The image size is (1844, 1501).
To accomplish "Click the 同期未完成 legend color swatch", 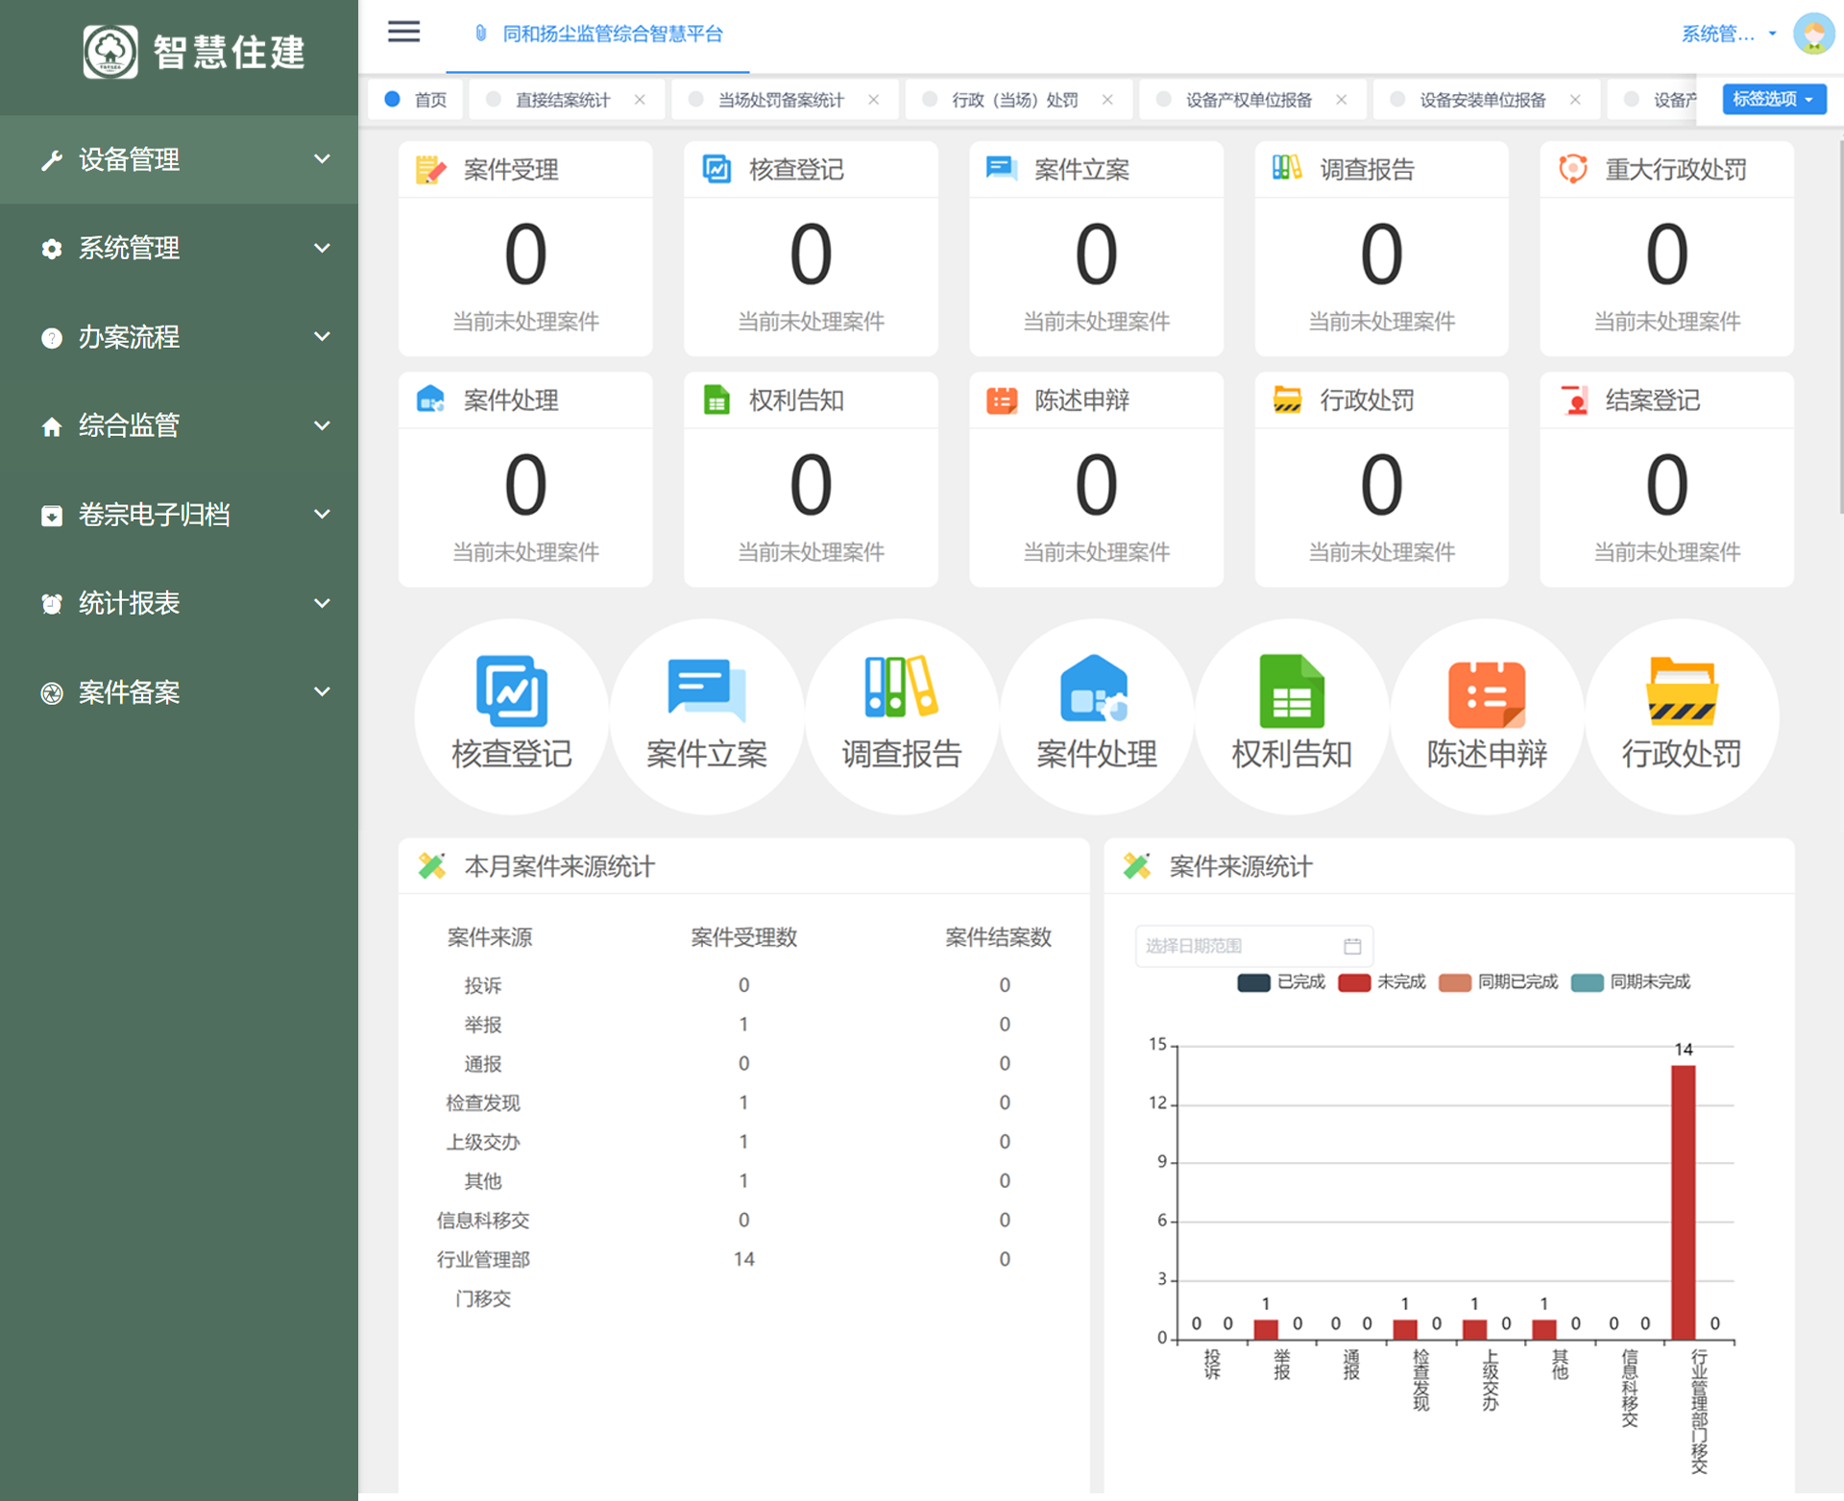I will (1587, 981).
